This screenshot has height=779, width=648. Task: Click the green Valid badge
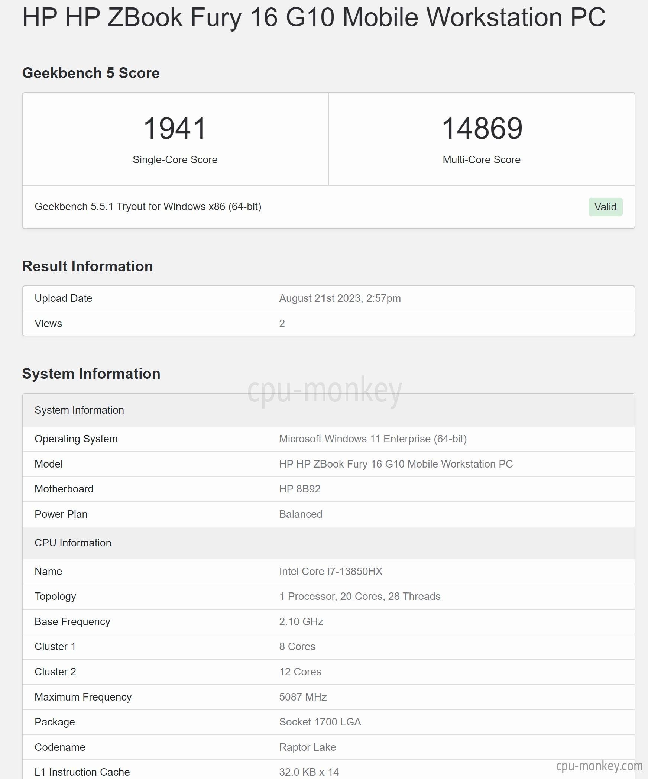click(x=605, y=207)
